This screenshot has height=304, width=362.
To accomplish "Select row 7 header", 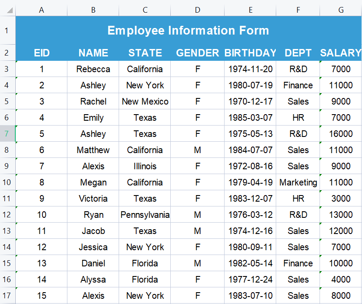I will tap(7, 133).
